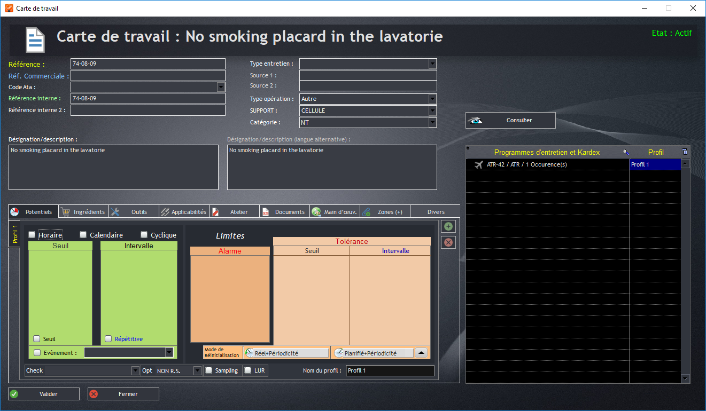The image size is (706, 411).
Task: Switch to the Documents tab
Action: coord(284,212)
